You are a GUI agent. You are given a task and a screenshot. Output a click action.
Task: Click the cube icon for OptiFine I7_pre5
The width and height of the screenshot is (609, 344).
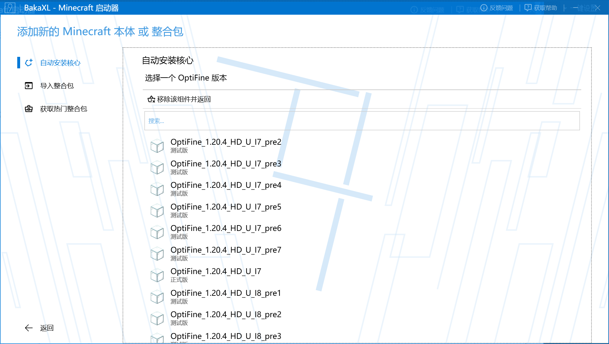tap(157, 210)
